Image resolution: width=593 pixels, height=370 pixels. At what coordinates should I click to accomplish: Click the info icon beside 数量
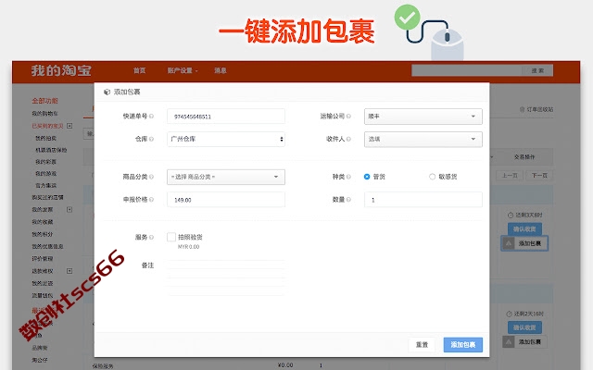(348, 200)
